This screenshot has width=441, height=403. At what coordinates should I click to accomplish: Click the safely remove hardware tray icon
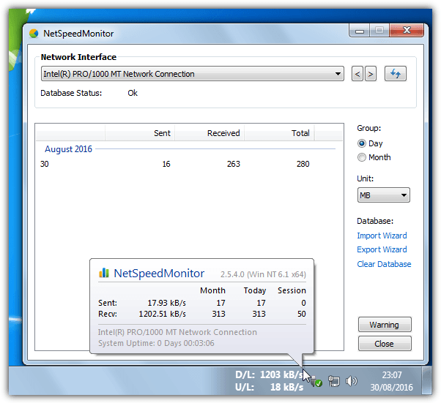click(316, 381)
